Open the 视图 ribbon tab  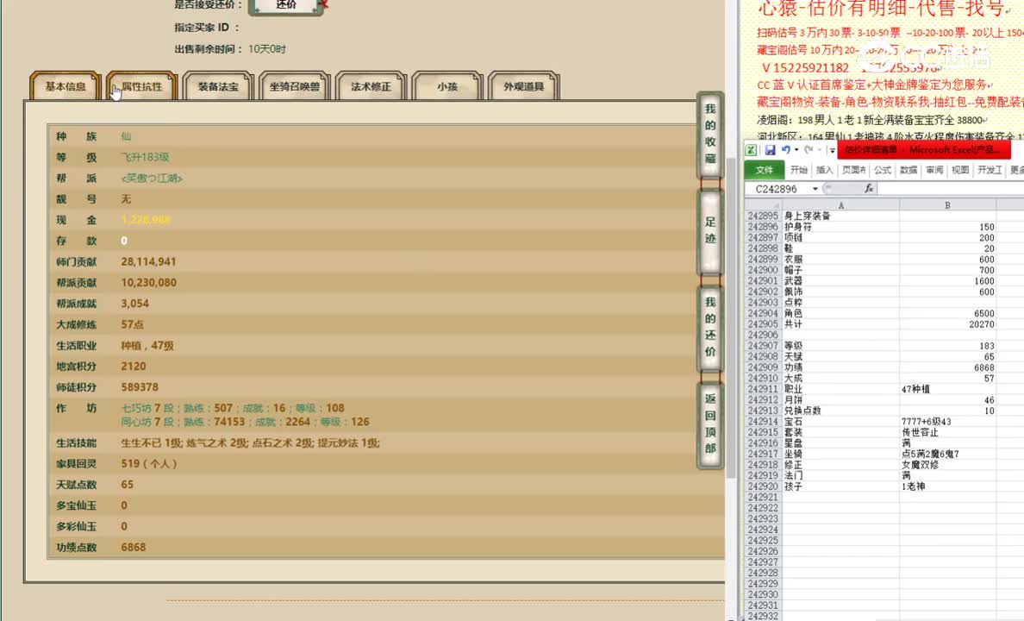click(x=960, y=170)
